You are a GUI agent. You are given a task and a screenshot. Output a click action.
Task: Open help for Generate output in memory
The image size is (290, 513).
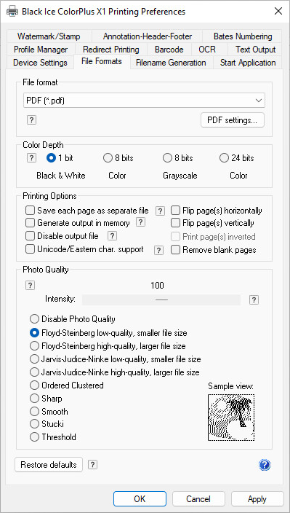140,222
